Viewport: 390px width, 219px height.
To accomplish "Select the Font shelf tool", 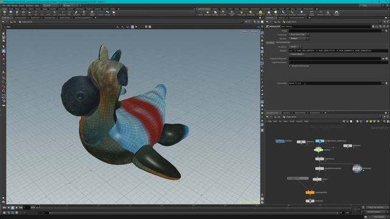I will click(84, 13).
